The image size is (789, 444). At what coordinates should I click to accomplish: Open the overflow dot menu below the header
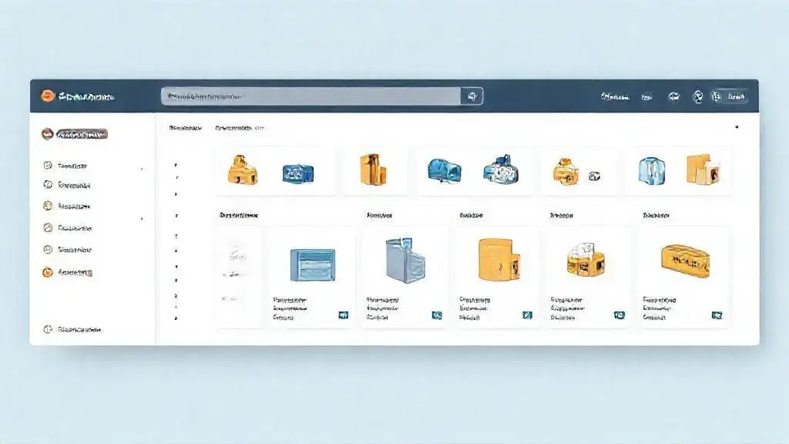[x=736, y=127]
